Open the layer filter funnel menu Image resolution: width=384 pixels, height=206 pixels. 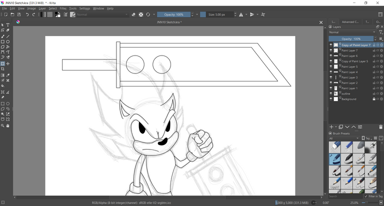point(380,32)
